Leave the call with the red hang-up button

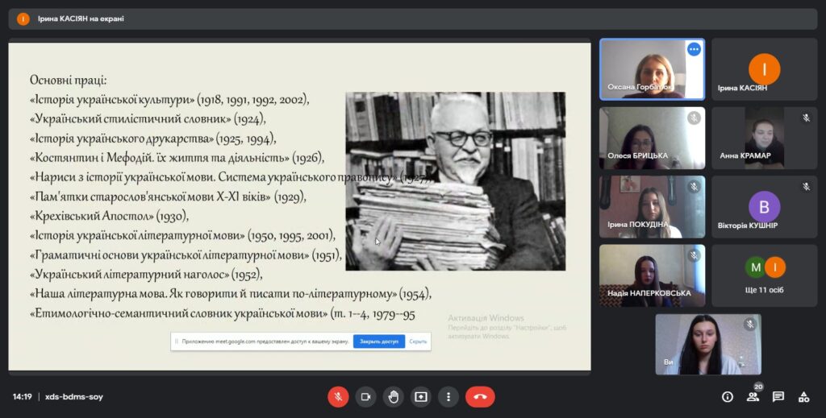click(480, 396)
